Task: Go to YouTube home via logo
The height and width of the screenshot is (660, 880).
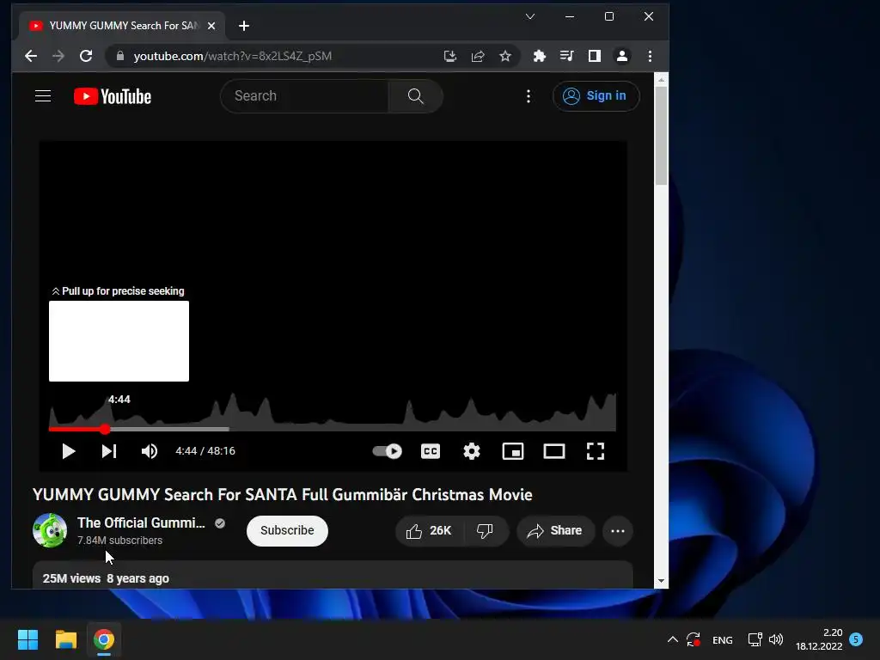Action: [x=113, y=96]
